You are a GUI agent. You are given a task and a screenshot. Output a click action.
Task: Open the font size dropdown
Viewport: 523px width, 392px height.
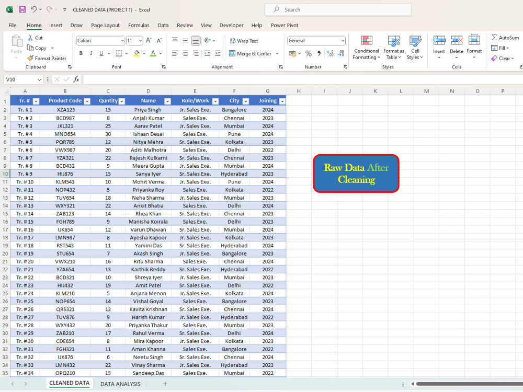pos(139,40)
